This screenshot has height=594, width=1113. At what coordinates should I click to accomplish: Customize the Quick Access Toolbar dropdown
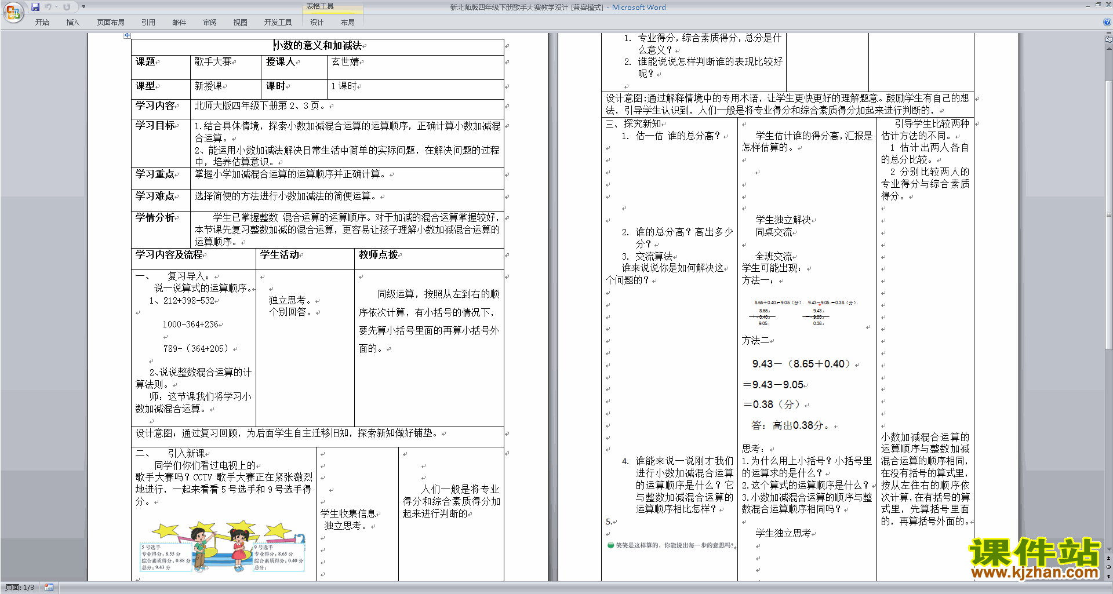tap(83, 7)
